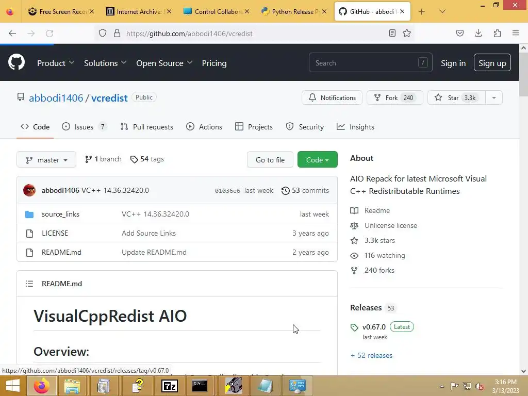Switch to the Pull requests tab
Image resolution: width=528 pixels, height=396 pixels.
147,127
